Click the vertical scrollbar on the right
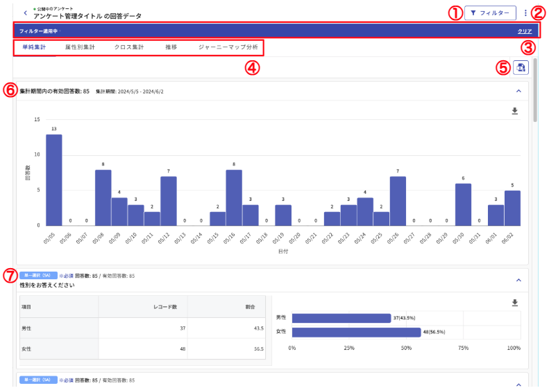Screen dimensions: 549x388 [x=535, y=90]
